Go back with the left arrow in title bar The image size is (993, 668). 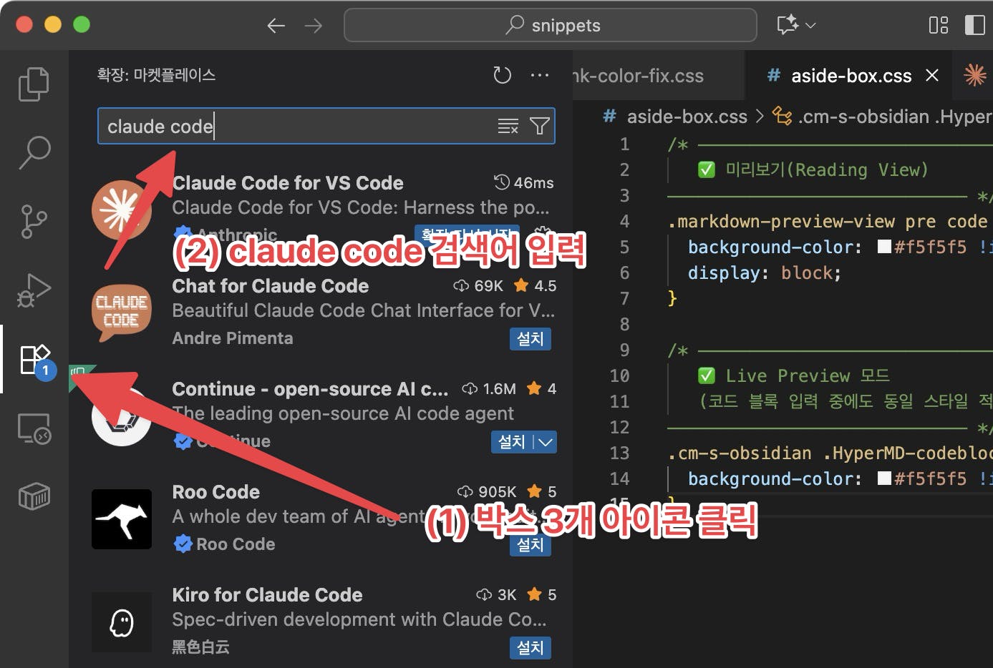[x=276, y=26]
